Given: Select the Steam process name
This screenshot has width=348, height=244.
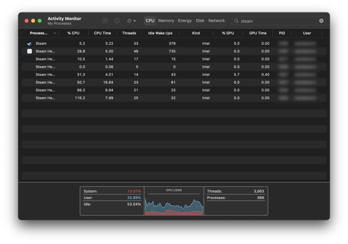Looking at the screenshot, I should pyautogui.click(x=41, y=43).
